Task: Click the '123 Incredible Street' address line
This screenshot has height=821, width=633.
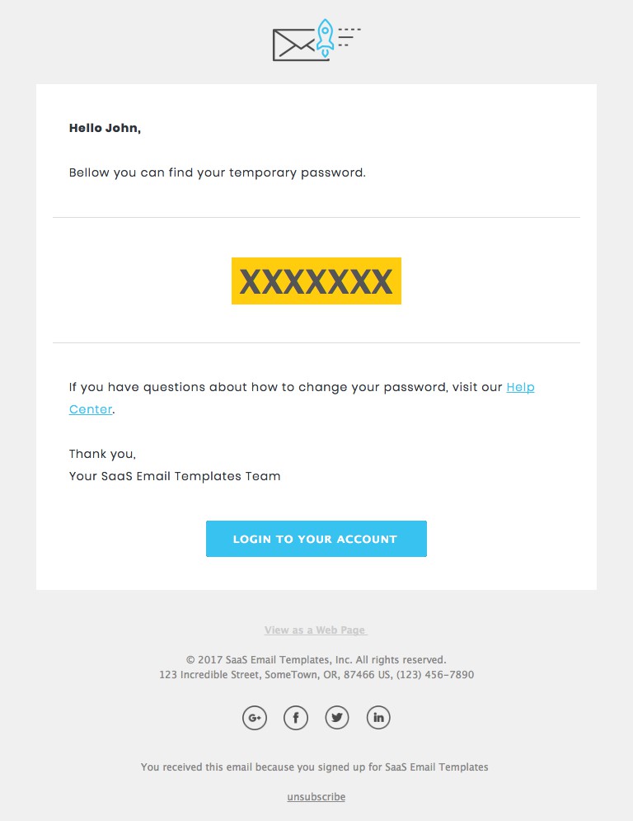Action: (x=316, y=674)
